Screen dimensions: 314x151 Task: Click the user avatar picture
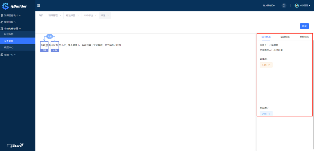click(297, 6)
